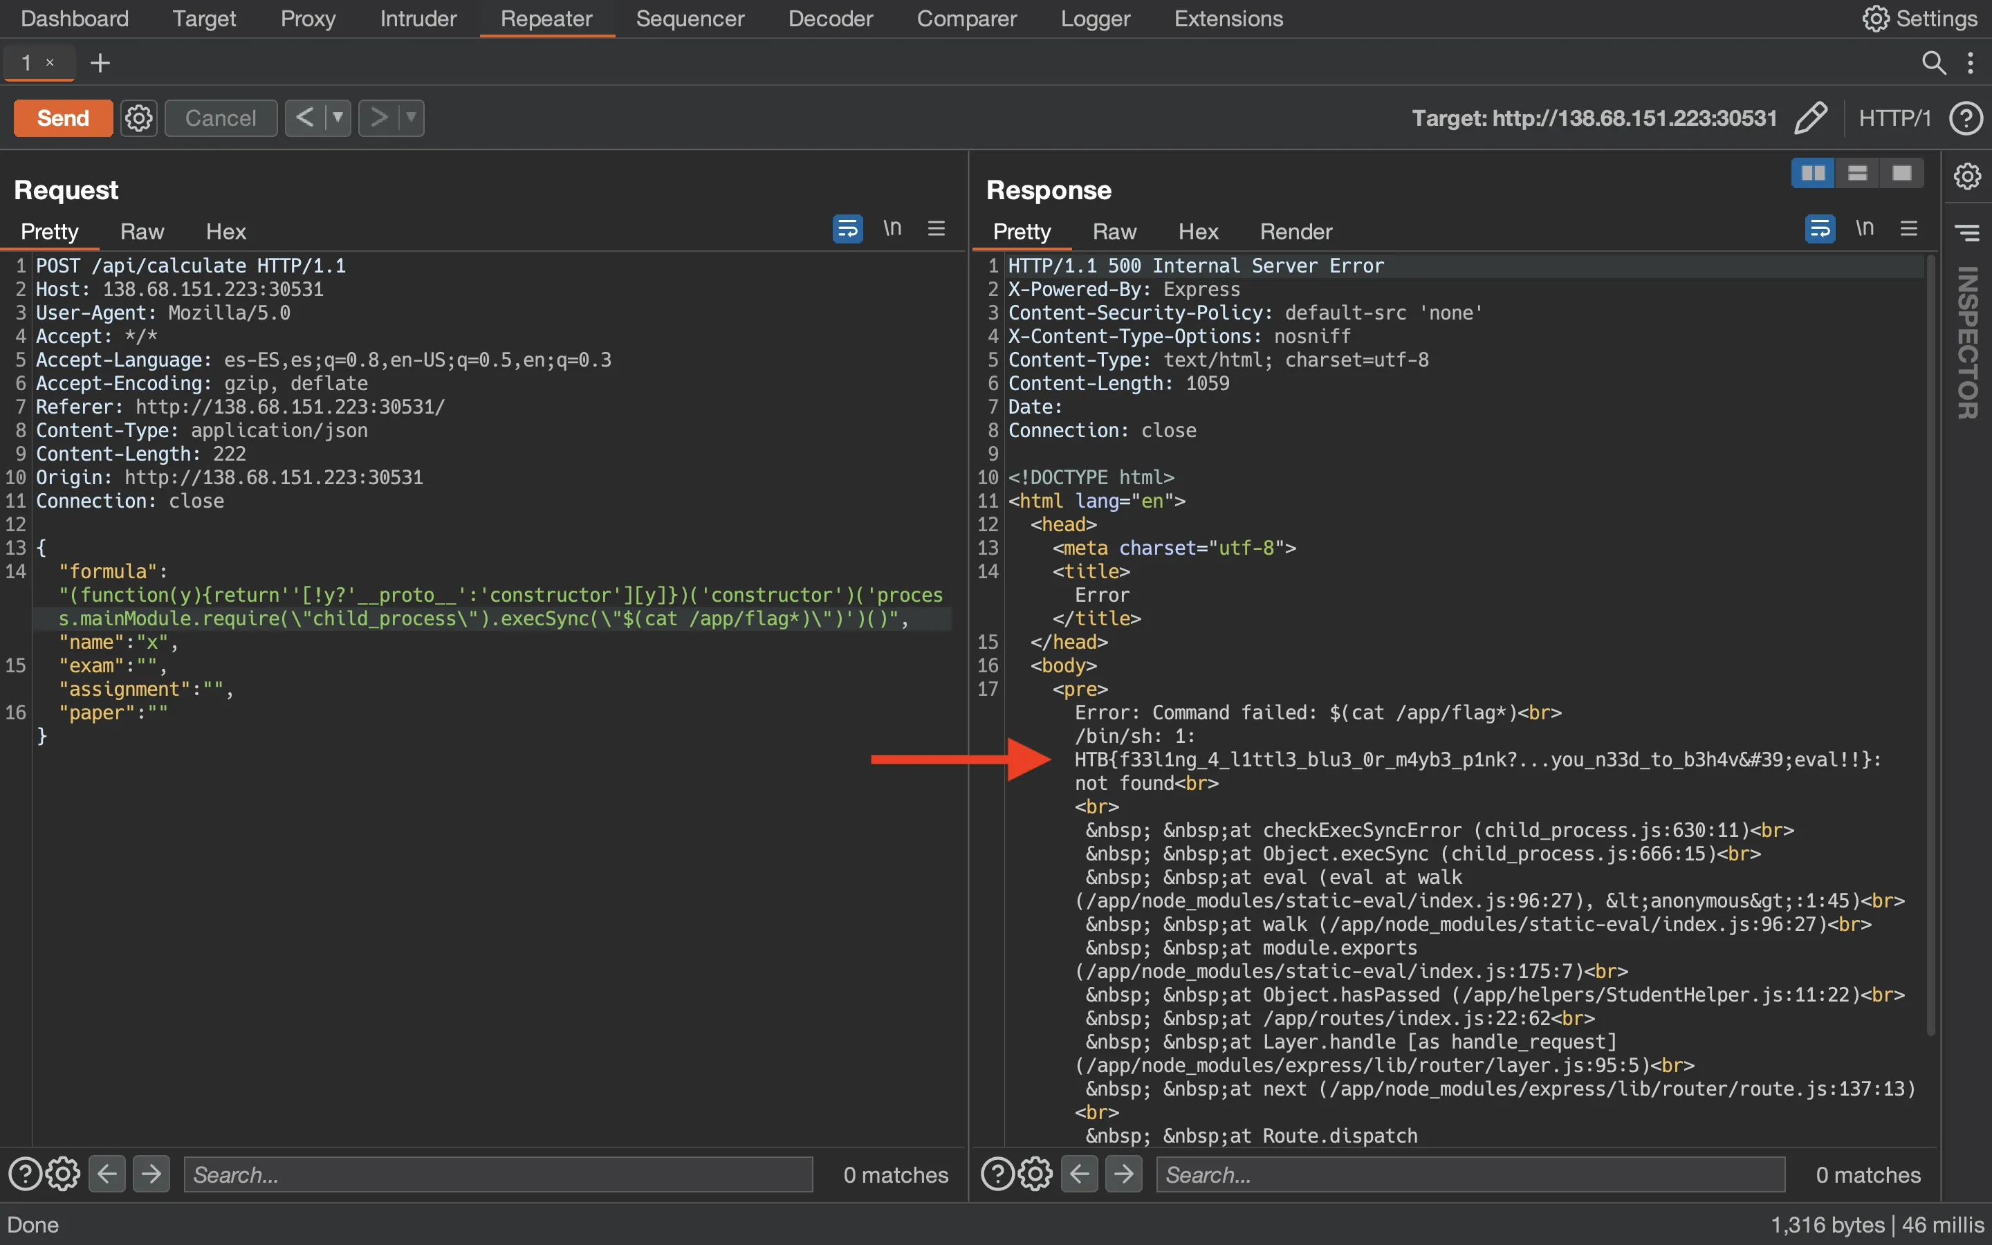
Task: Switch to the Proxy tab
Action: coord(308,18)
